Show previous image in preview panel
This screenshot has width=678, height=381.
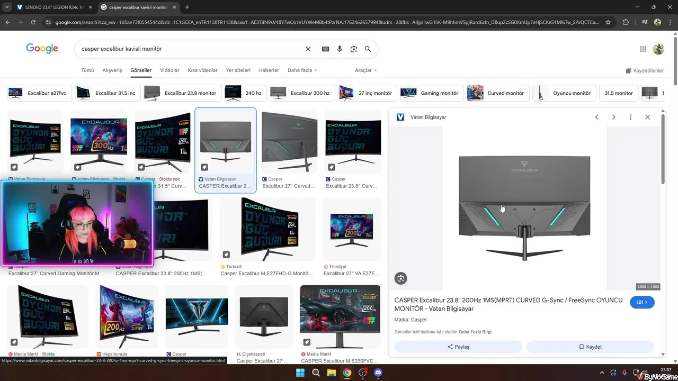[x=596, y=117]
